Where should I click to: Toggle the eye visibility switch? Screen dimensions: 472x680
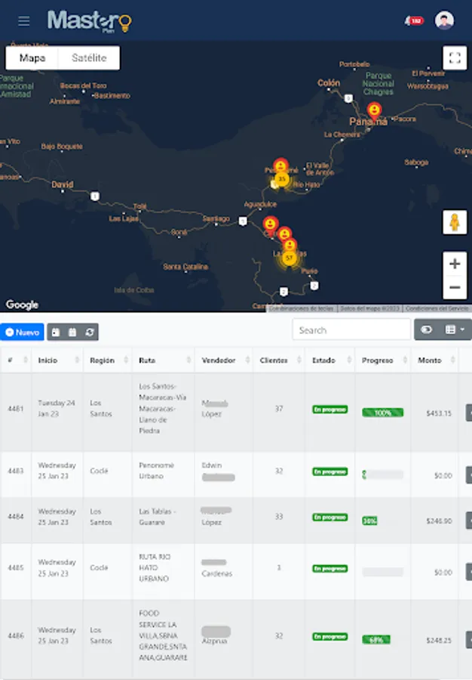[426, 329]
